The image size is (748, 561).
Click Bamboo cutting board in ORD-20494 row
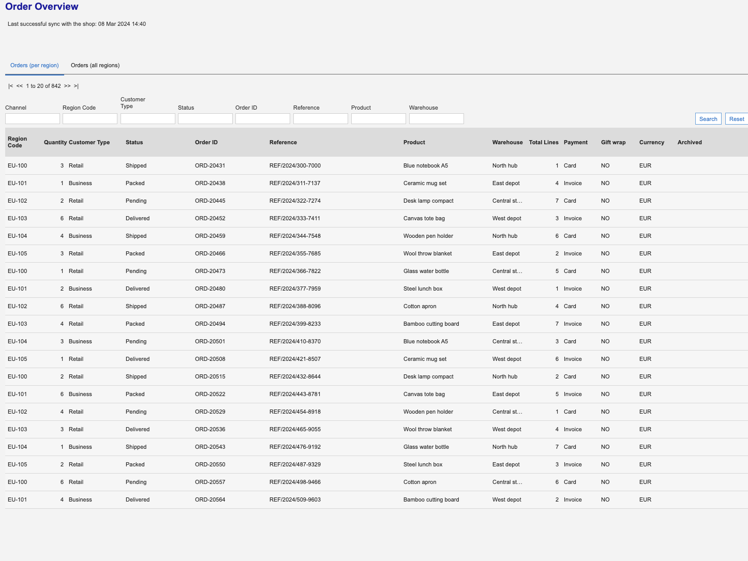(431, 324)
